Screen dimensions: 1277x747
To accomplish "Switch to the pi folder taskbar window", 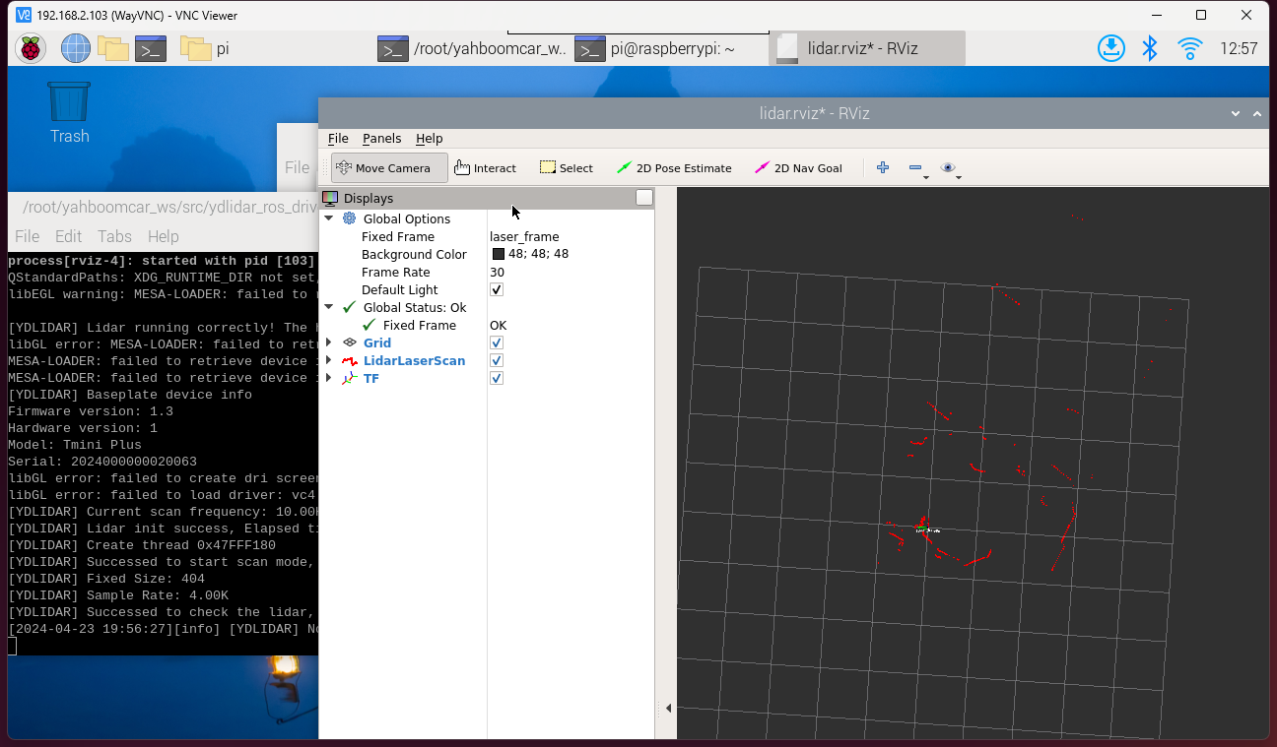I will [205, 48].
